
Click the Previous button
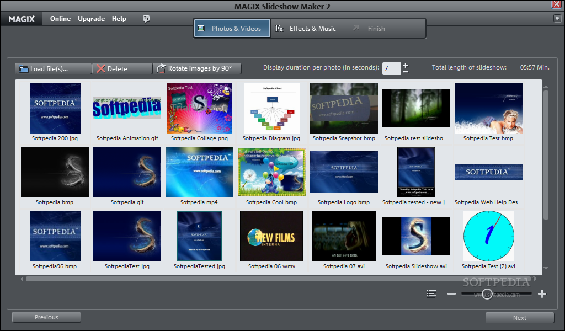[x=46, y=317]
